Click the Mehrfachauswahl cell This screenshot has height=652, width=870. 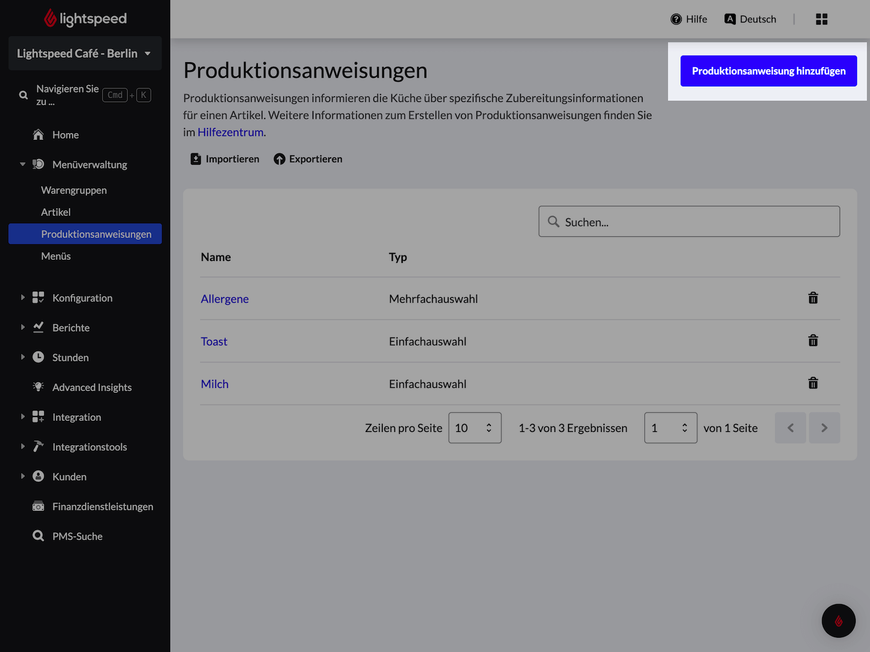(433, 299)
